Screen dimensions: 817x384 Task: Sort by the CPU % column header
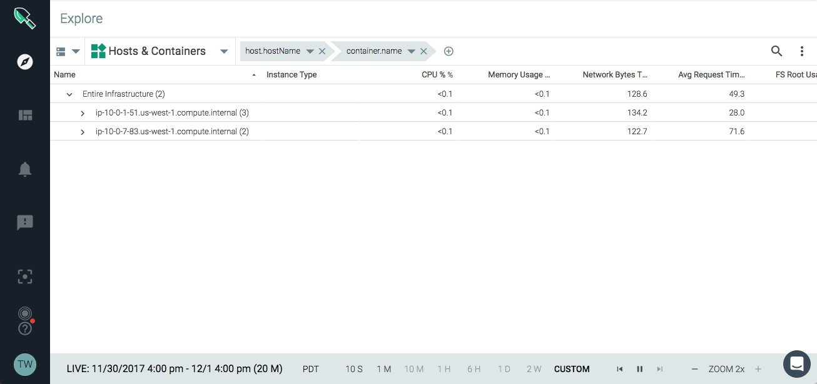437,75
